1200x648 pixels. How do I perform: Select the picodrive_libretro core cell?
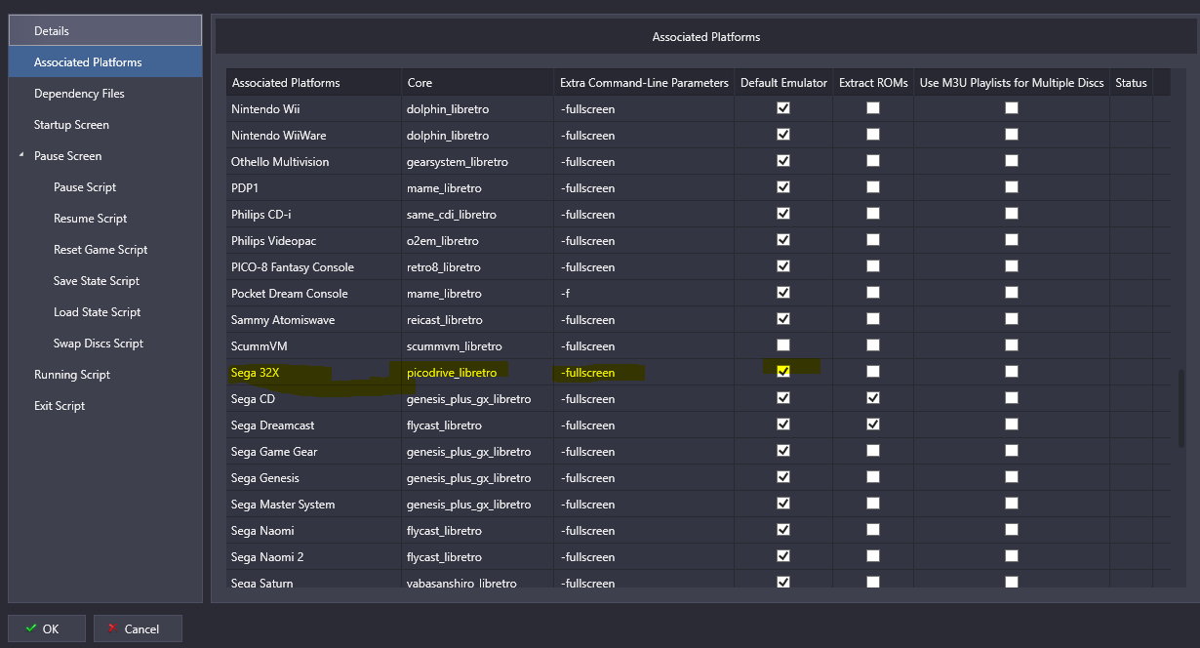click(x=477, y=373)
